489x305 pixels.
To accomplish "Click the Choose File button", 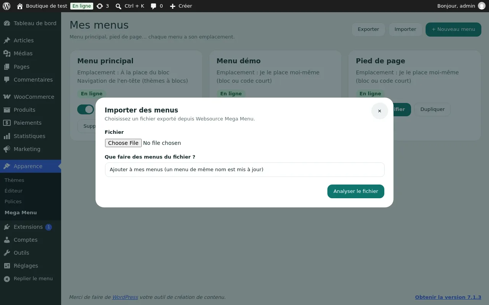I will pyautogui.click(x=123, y=143).
